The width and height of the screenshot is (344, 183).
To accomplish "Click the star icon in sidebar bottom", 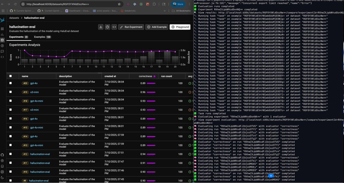I will click(2, 161).
